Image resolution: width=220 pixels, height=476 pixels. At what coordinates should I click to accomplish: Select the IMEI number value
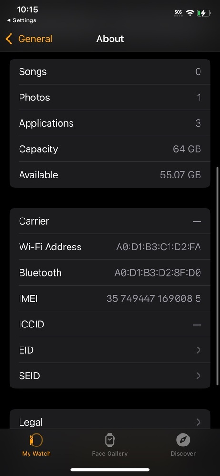tap(153, 298)
